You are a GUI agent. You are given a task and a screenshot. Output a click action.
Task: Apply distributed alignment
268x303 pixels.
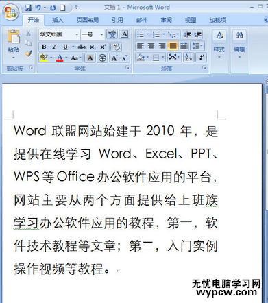pos(184,46)
